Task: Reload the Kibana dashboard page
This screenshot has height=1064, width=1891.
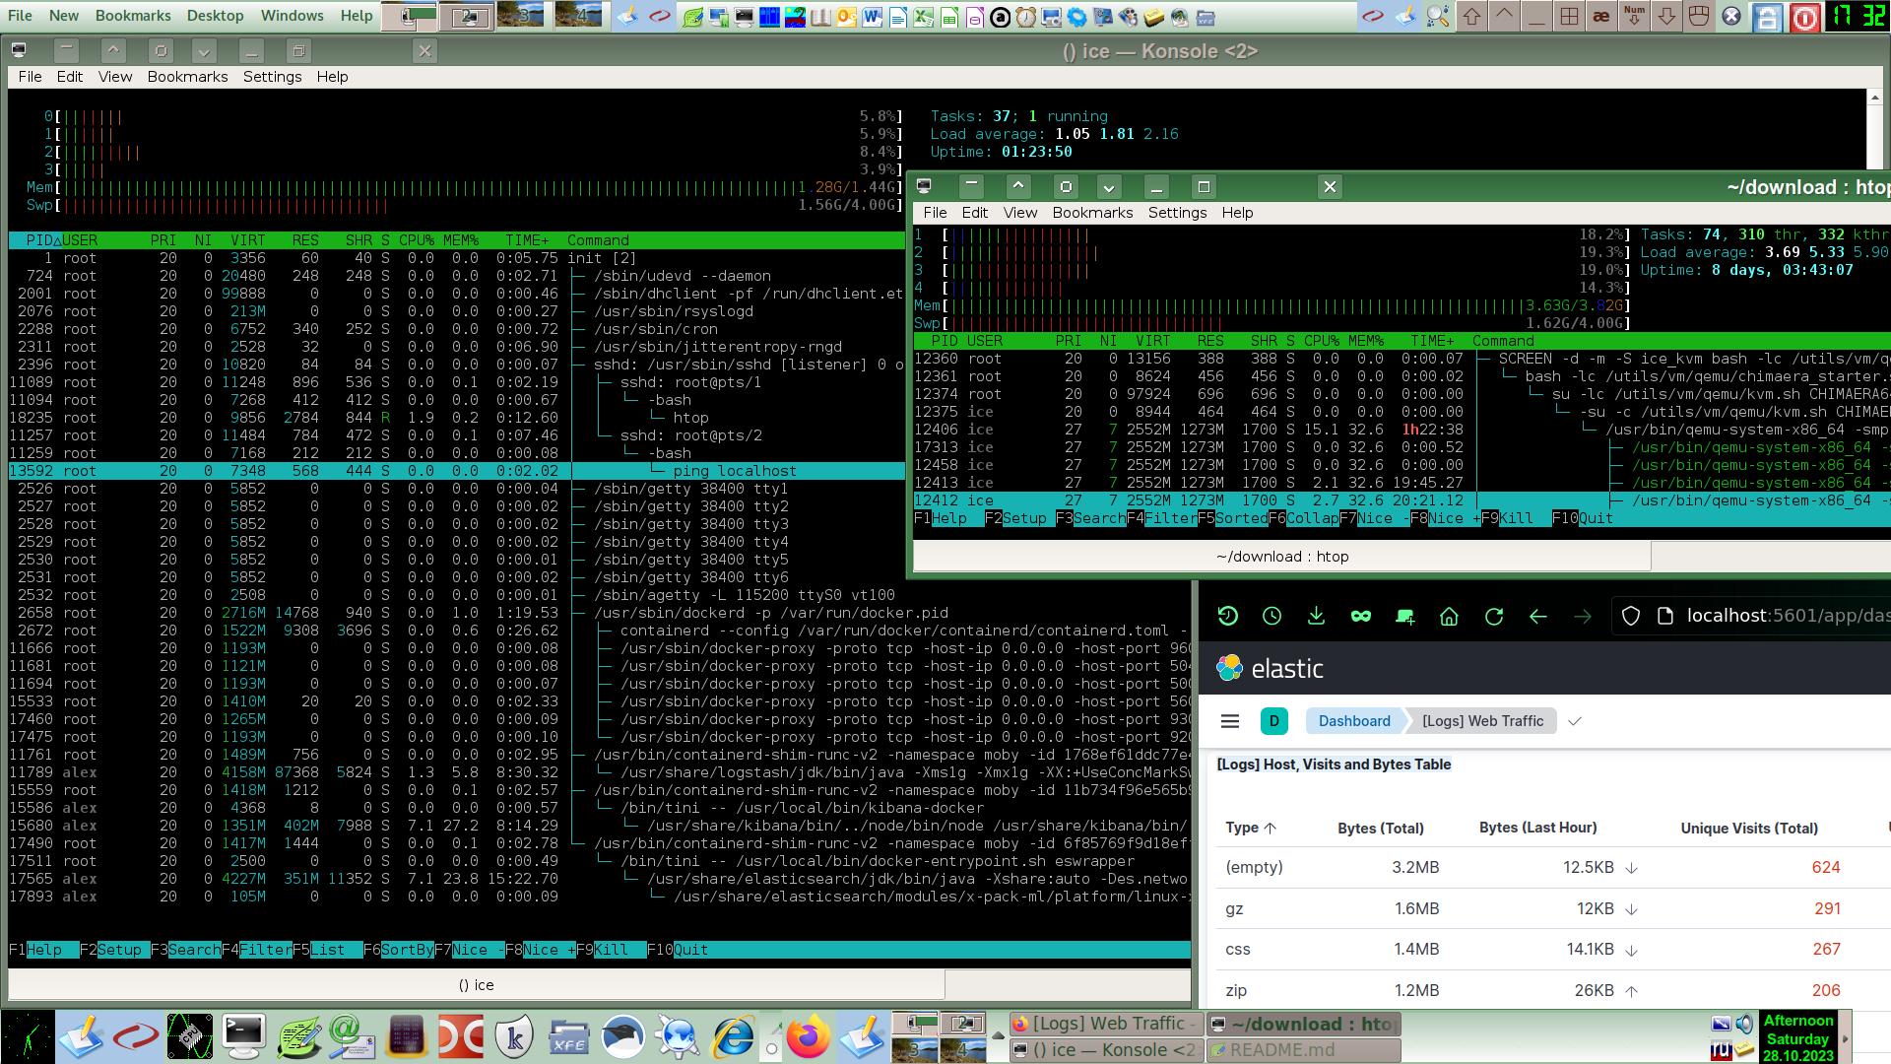Action: 1494,617
